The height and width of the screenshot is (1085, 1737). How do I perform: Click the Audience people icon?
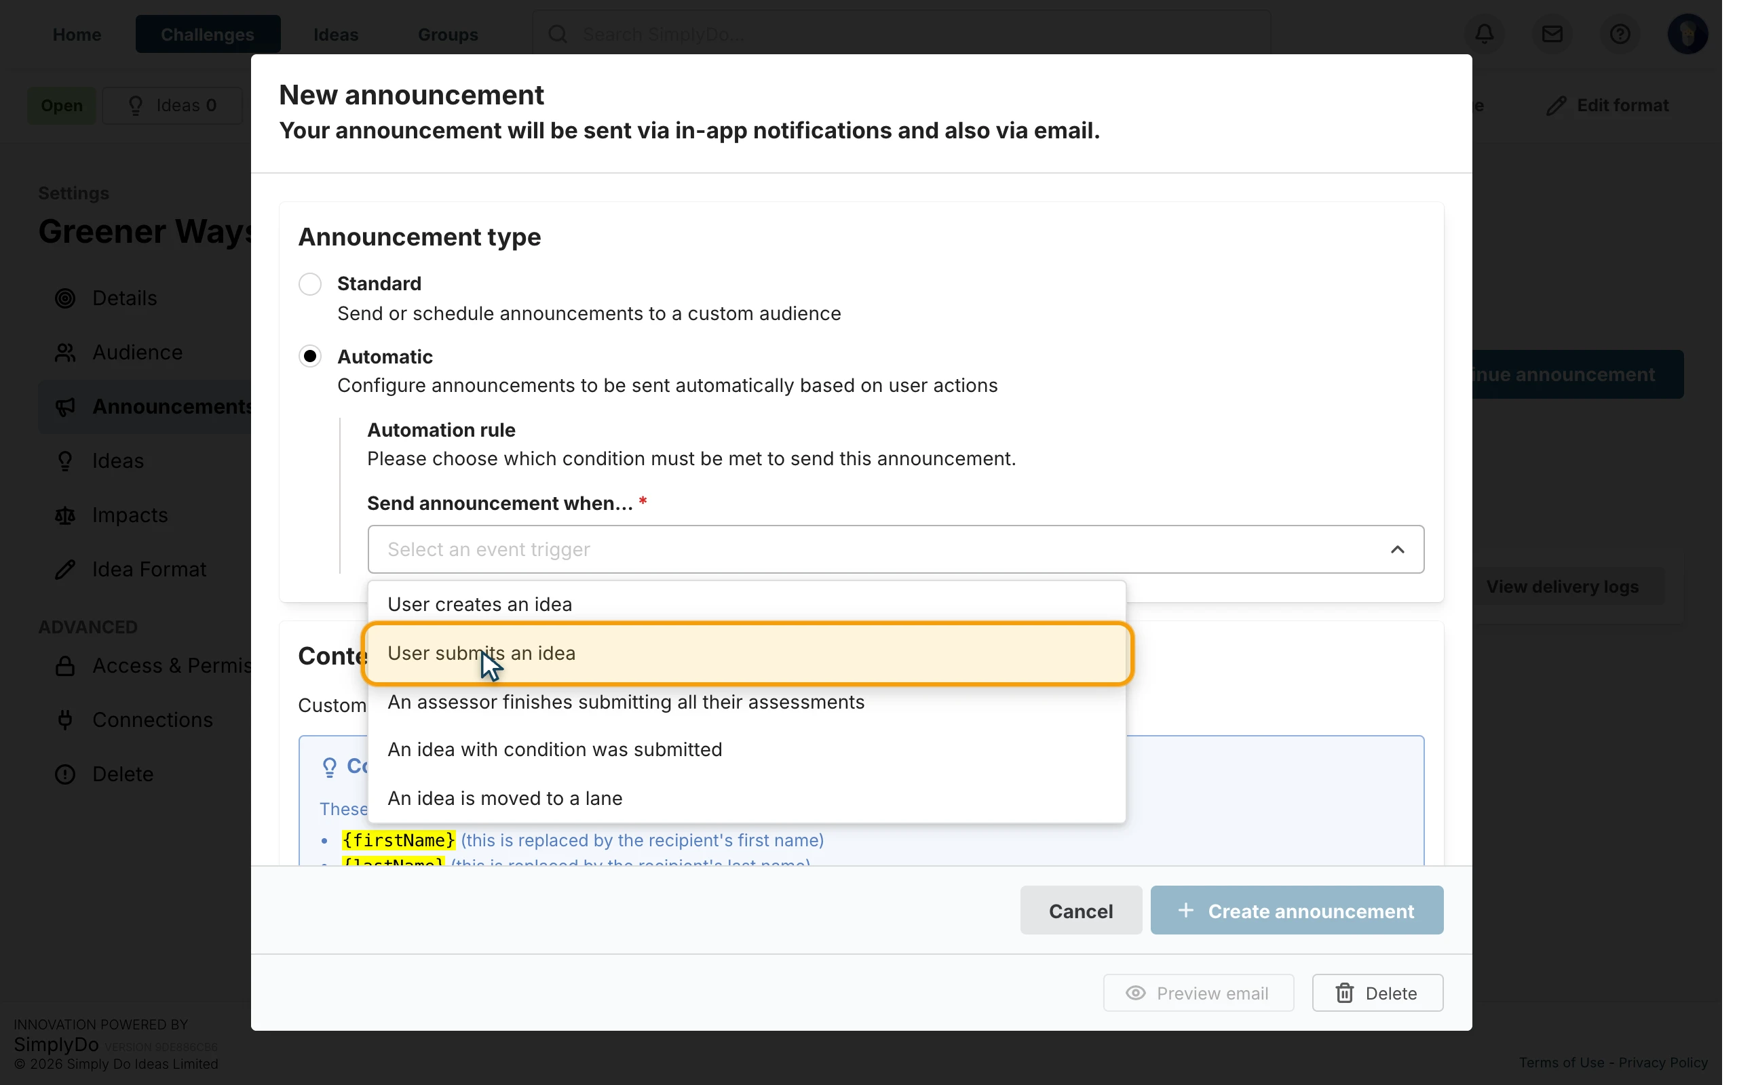[x=65, y=353]
